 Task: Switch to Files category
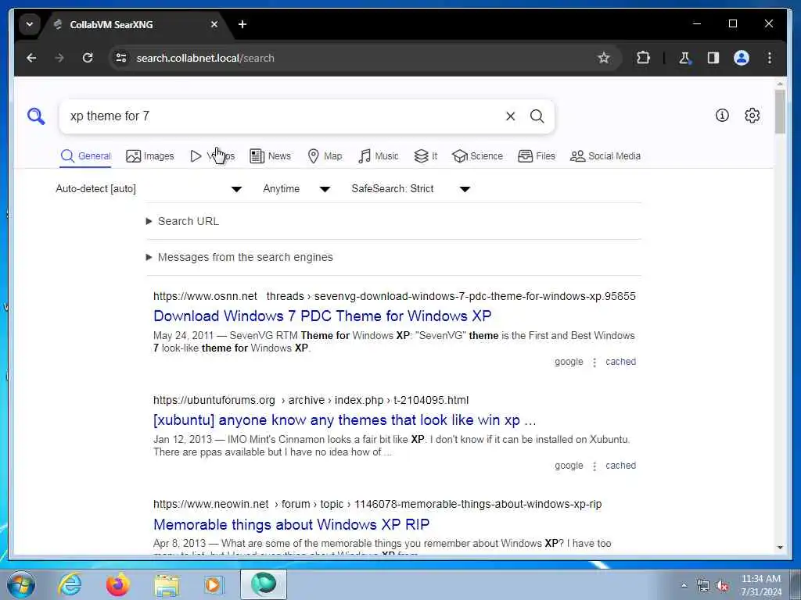[537, 156]
